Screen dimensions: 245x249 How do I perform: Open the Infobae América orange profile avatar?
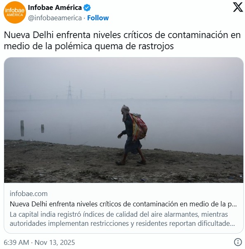(x=15, y=12)
